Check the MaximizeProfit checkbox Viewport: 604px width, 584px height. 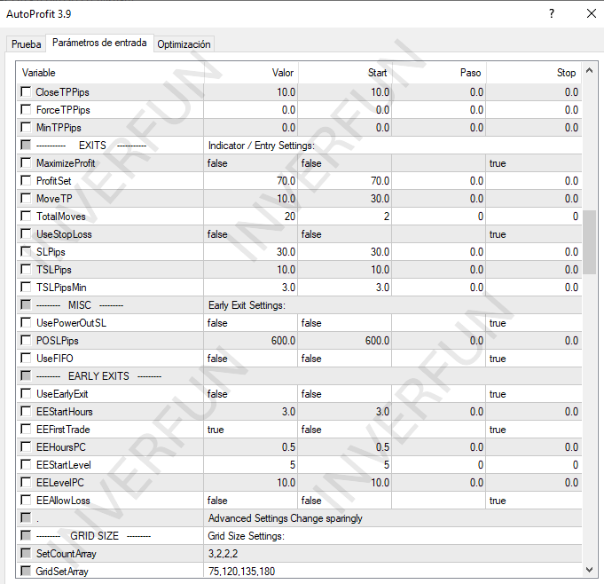(26, 162)
